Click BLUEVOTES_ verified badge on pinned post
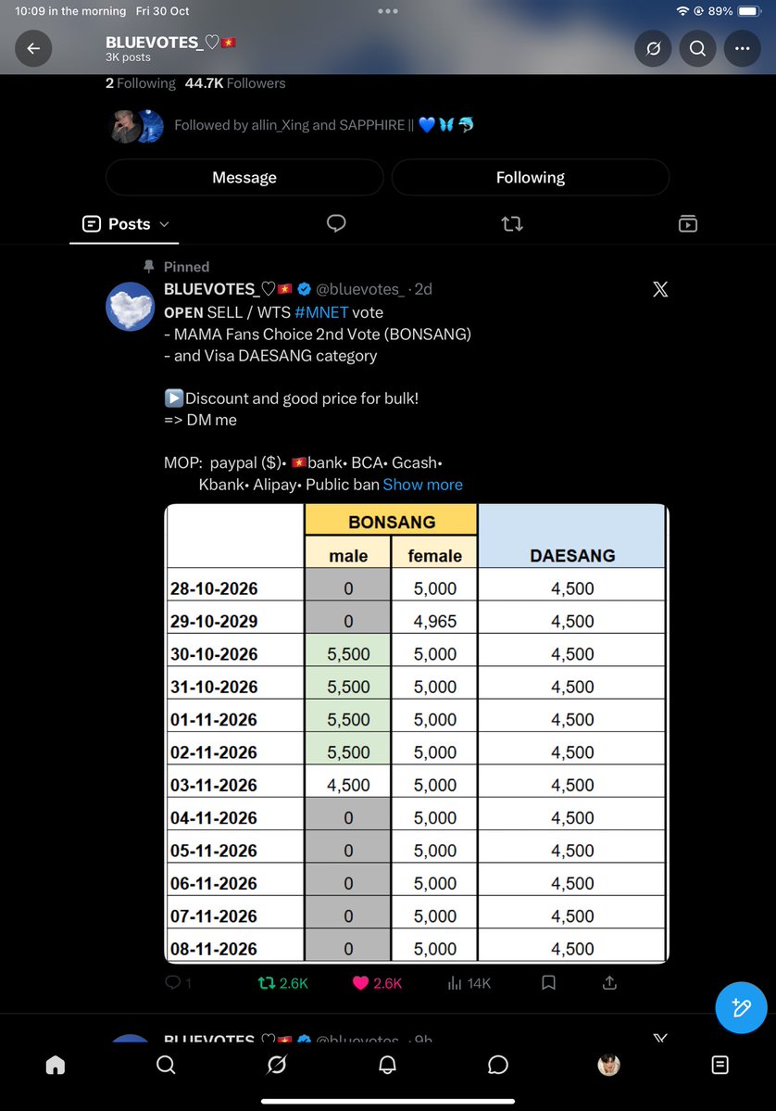The height and width of the screenshot is (1111, 776). click(x=304, y=289)
